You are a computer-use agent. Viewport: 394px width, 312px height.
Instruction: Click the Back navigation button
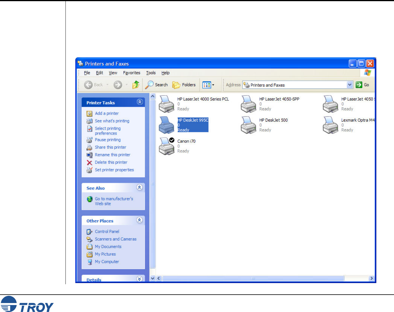(93, 85)
